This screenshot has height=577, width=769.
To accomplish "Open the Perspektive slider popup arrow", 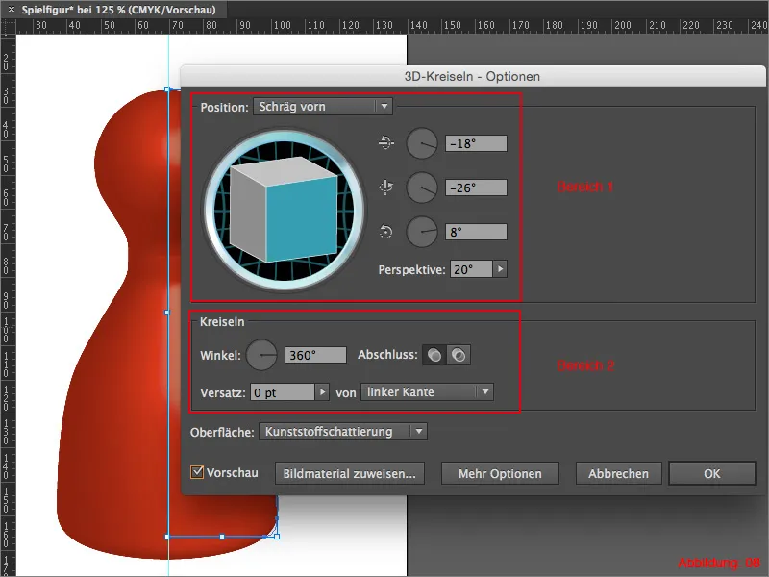I will pyautogui.click(x=500, y=269).
